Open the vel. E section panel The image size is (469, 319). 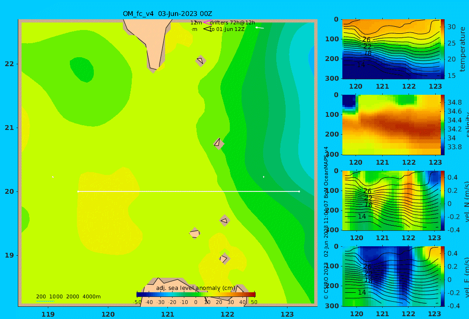pos(391,276)
